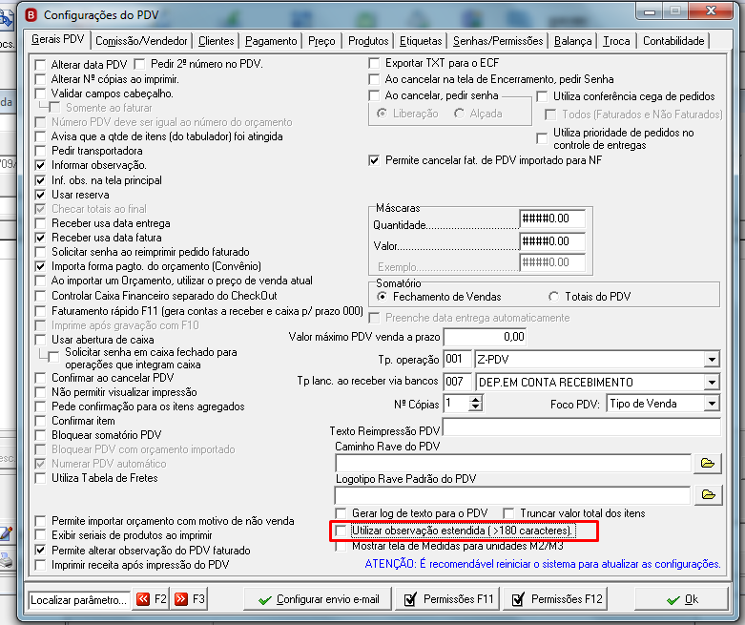Enable Utilizar observação estendida checkbox
The height and width of the screenshot is (625, 745).
(x=341, y=531)
